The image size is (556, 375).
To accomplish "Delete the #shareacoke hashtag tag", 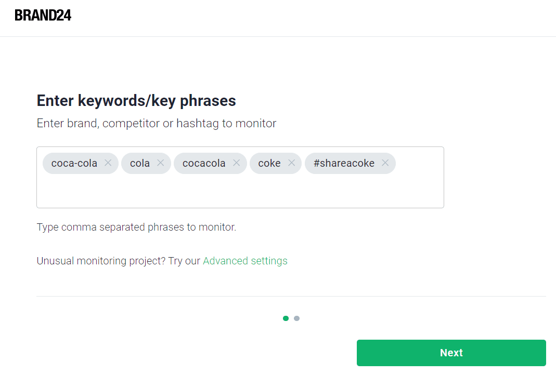I will [385, 163].
